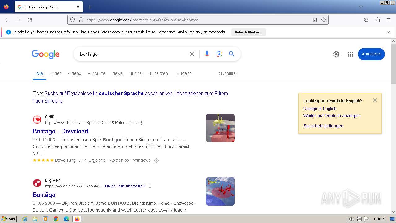
Task: Open a new tab with the plus icon
Action: pos(90,7)
